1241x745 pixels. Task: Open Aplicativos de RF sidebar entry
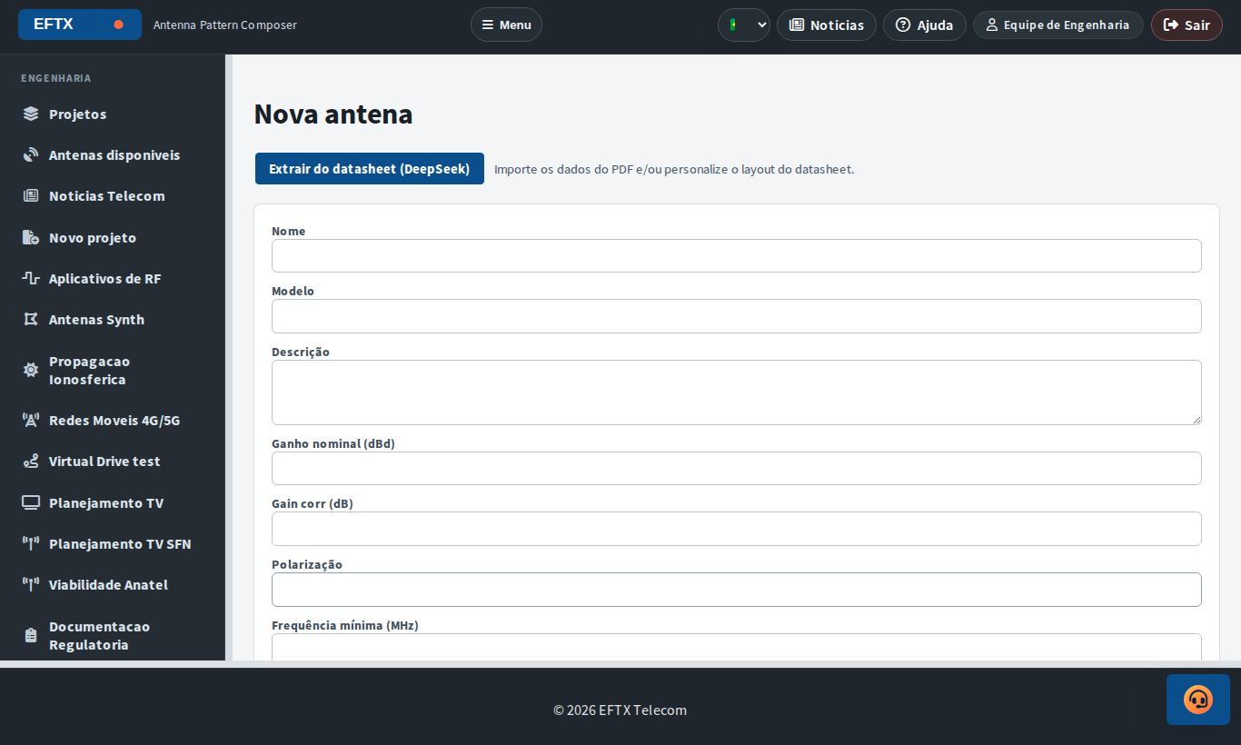click(x=113, y=278)
